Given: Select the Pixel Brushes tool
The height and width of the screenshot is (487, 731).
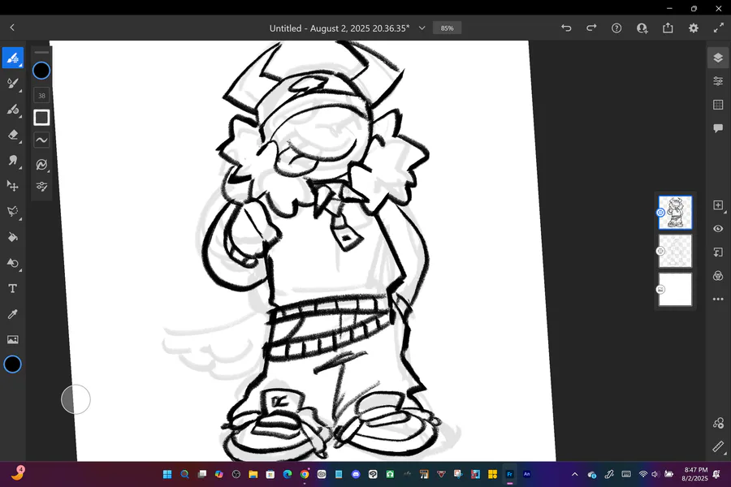Looking at the screenshot, I should (x=12, y=58).
